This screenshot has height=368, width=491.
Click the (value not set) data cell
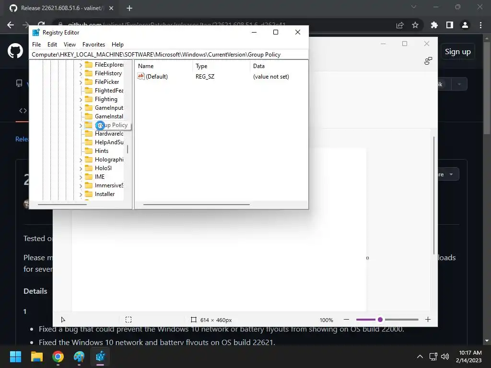[271, 77]
